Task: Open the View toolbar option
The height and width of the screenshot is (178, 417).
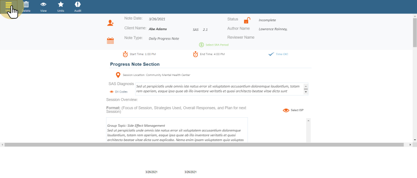Action: [x=43, y=5]
